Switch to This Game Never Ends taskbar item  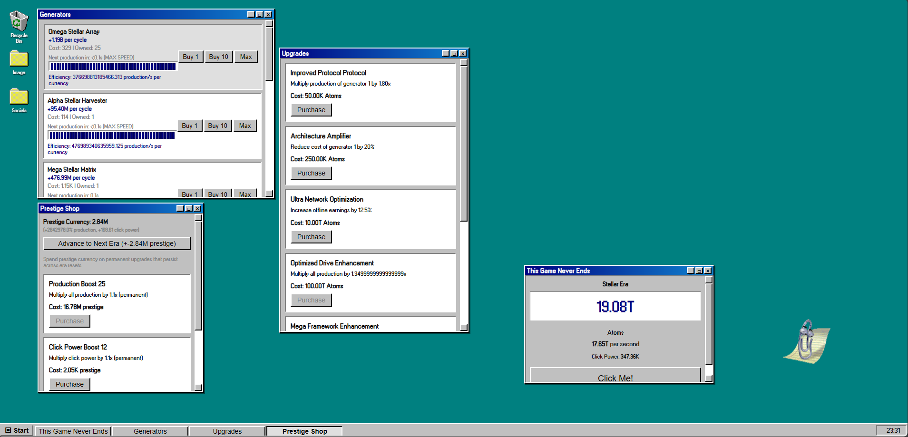click(73, 431)
